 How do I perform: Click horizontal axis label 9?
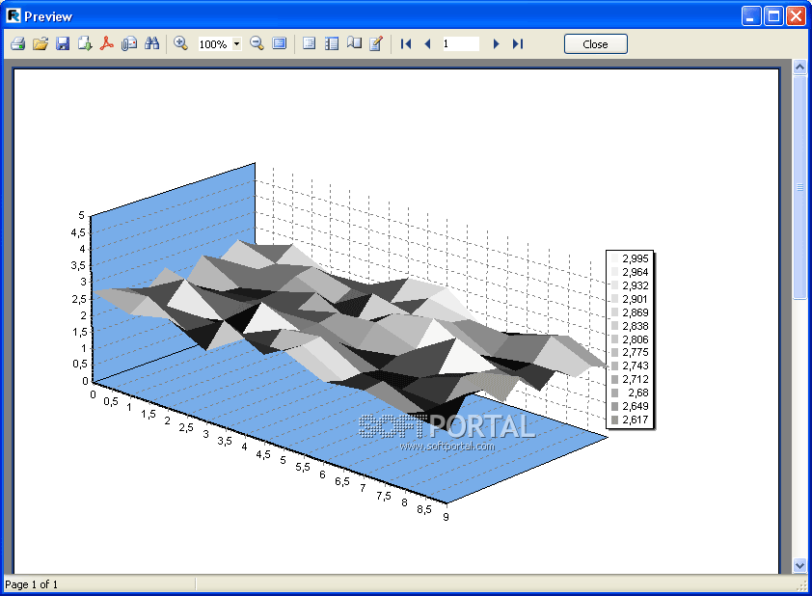[446, 517]
